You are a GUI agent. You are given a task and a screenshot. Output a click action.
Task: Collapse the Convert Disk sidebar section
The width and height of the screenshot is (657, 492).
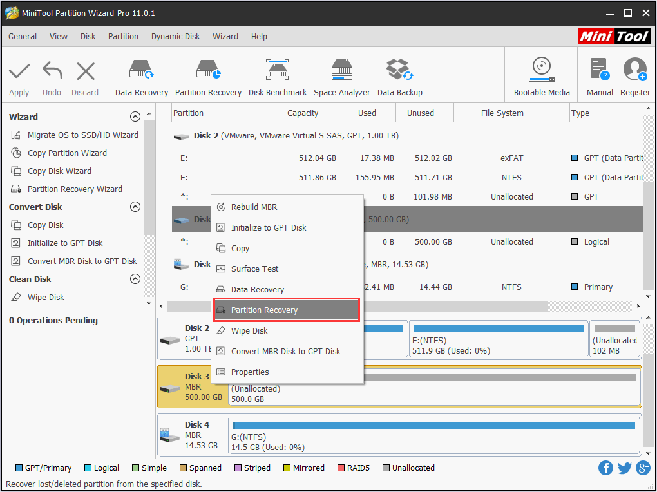[135, 207]
